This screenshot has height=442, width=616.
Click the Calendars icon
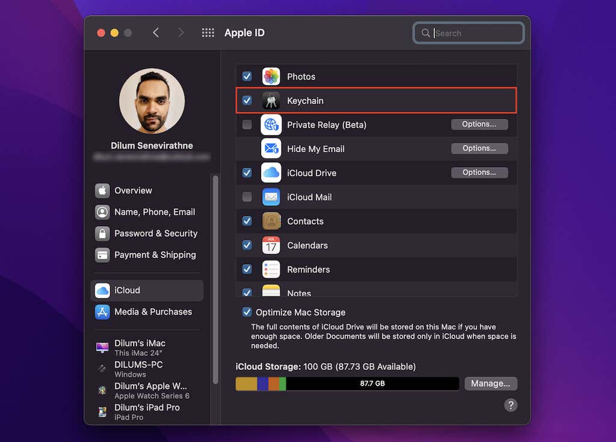tap(271, 245)
